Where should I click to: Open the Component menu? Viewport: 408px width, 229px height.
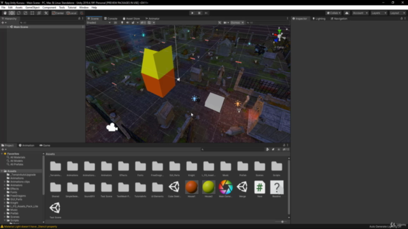(49, 8)
